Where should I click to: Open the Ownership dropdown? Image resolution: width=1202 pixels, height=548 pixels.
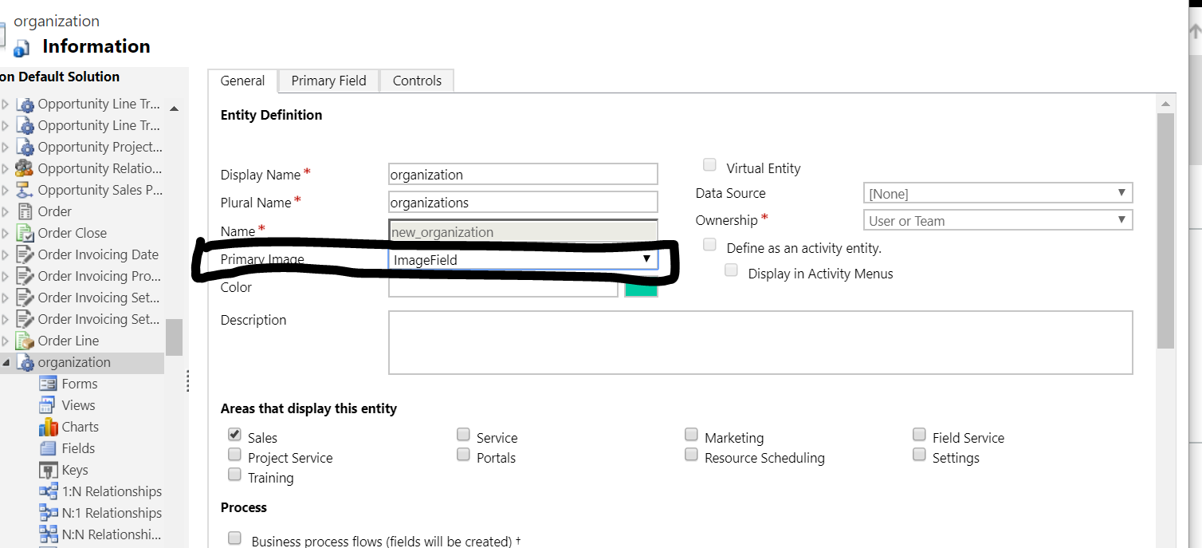pyautogui.click(x=997, y=220)
